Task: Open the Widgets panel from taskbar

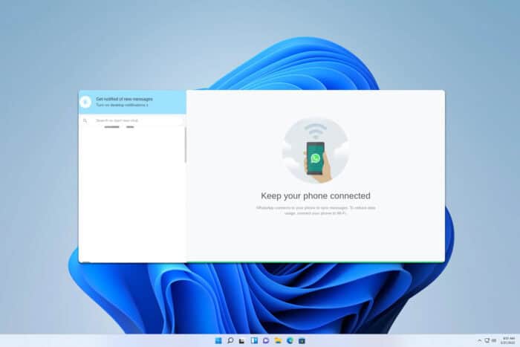Action: coord(254,341)
